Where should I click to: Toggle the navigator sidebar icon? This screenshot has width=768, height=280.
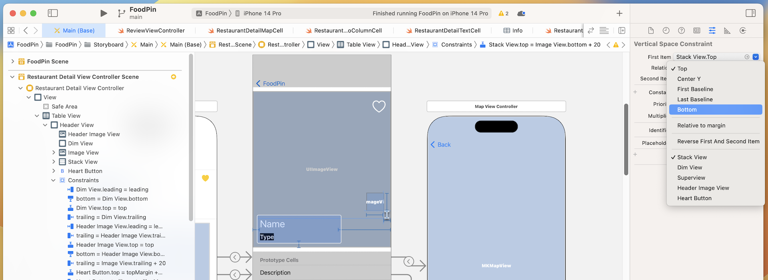(53, 13)
